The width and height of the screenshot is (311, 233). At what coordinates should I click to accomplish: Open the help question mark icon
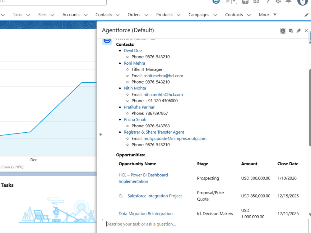click(268, 2)
